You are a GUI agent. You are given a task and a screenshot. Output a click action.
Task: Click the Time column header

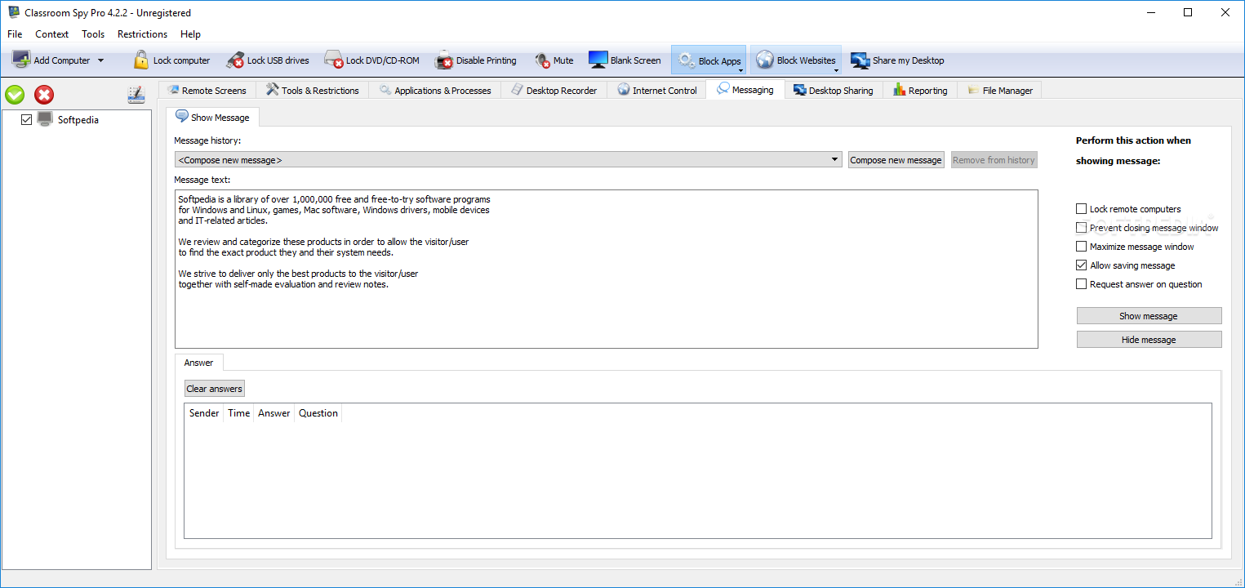(238, 413)
